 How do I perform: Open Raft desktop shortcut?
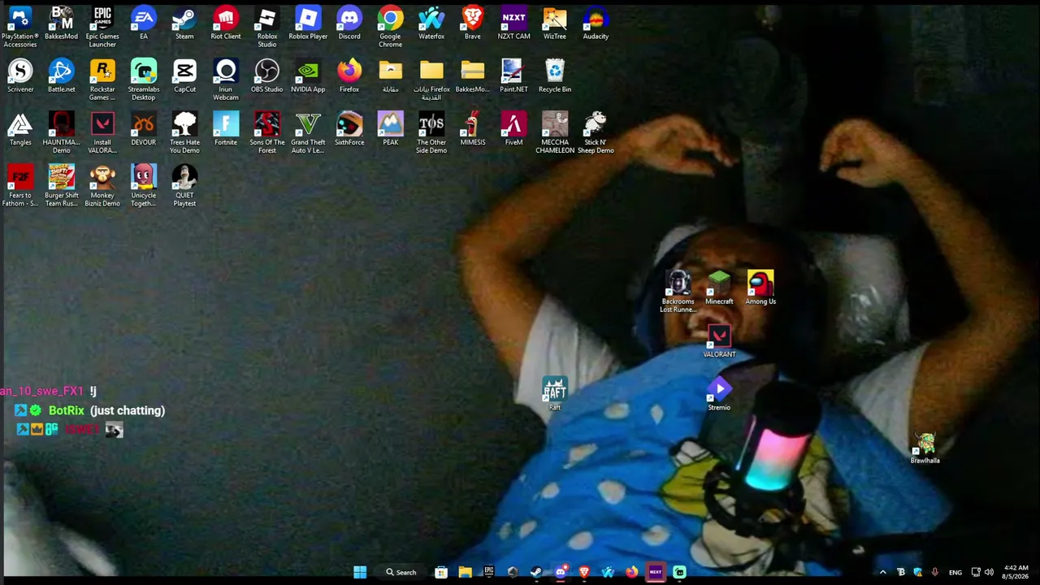coord(555,393)
